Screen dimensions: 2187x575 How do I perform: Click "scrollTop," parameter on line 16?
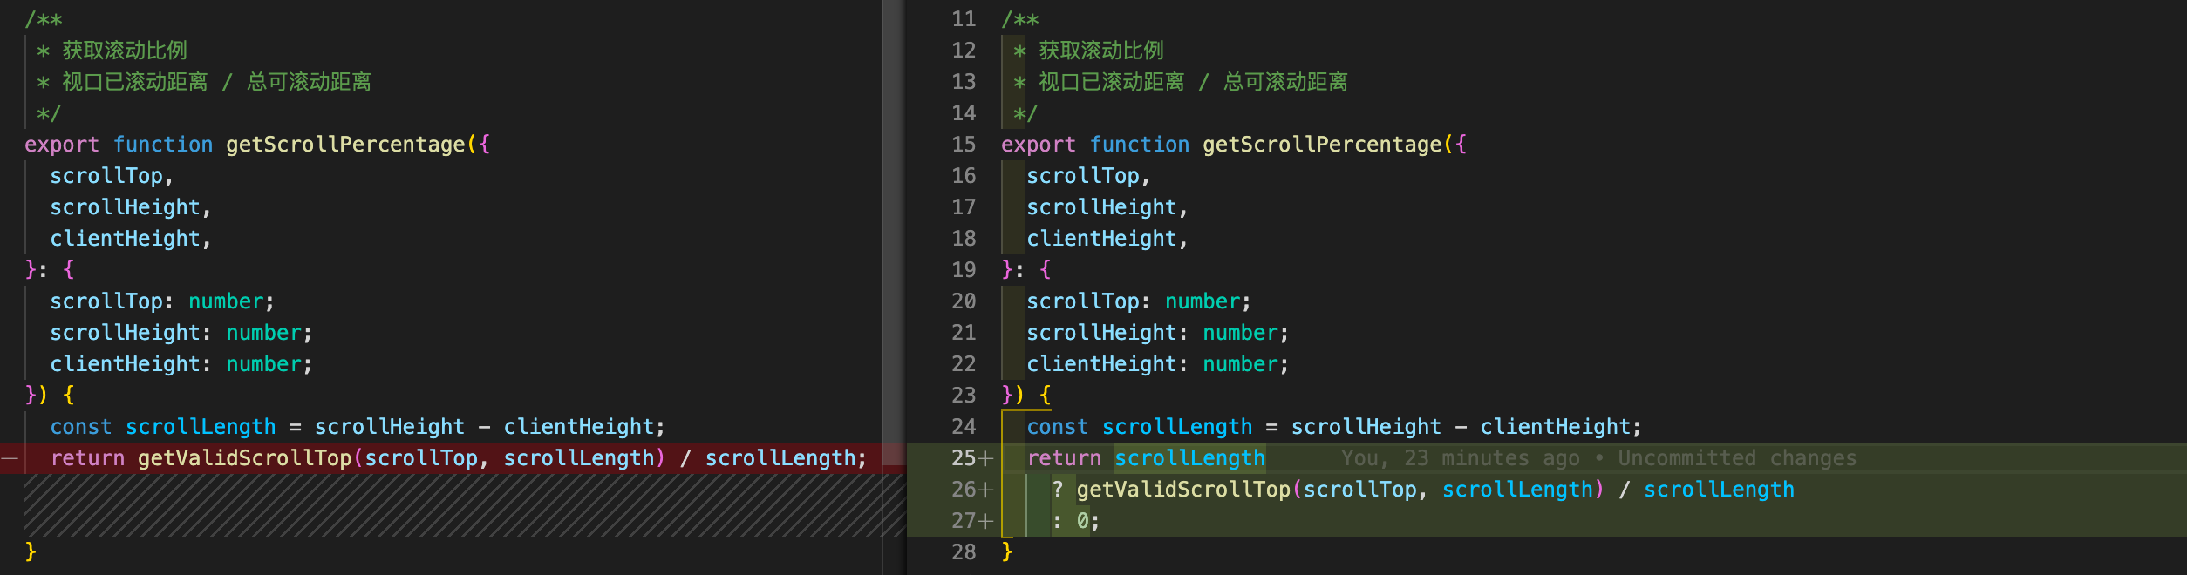point(1088,176)
